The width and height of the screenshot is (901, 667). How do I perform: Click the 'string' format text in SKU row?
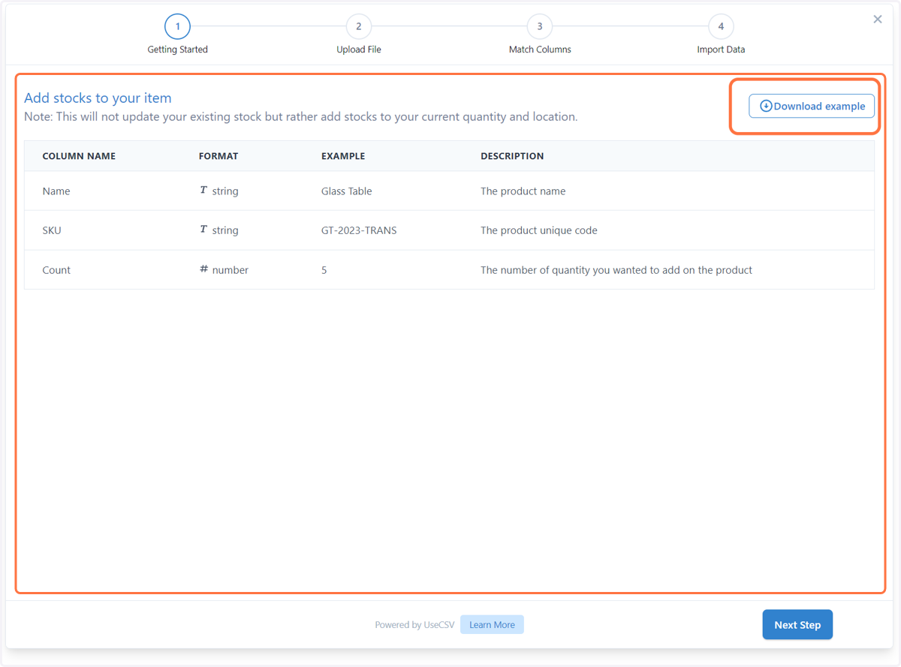pyautogui.click(x=225, y=230)
